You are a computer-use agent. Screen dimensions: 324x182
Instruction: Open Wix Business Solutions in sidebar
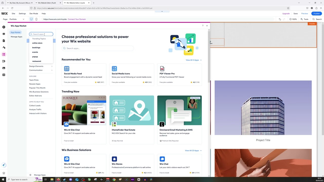[39, 92]
